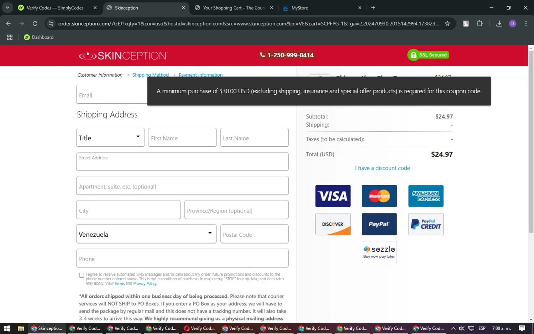Image resolution: width=534 pixels, height=334 pixels.
Task: Select the Visa payment icon
Action: (x=333, y=196)
